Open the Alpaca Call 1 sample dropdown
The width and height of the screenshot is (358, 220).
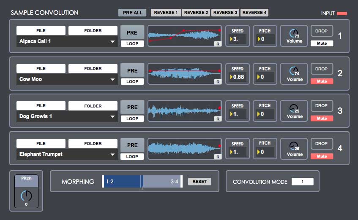pyautogui.click(x=67, y=41)
